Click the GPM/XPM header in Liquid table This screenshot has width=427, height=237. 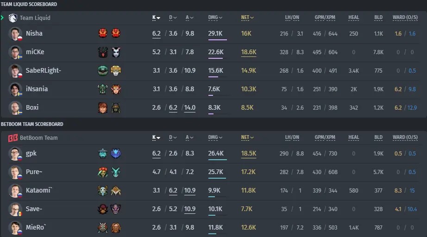coord(325,18)
